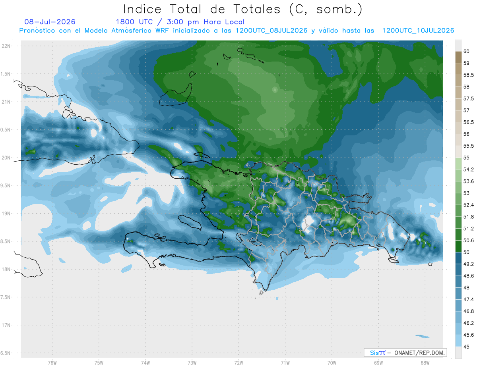
Task: Click the colorbar value 58.5
Action: 468,75
